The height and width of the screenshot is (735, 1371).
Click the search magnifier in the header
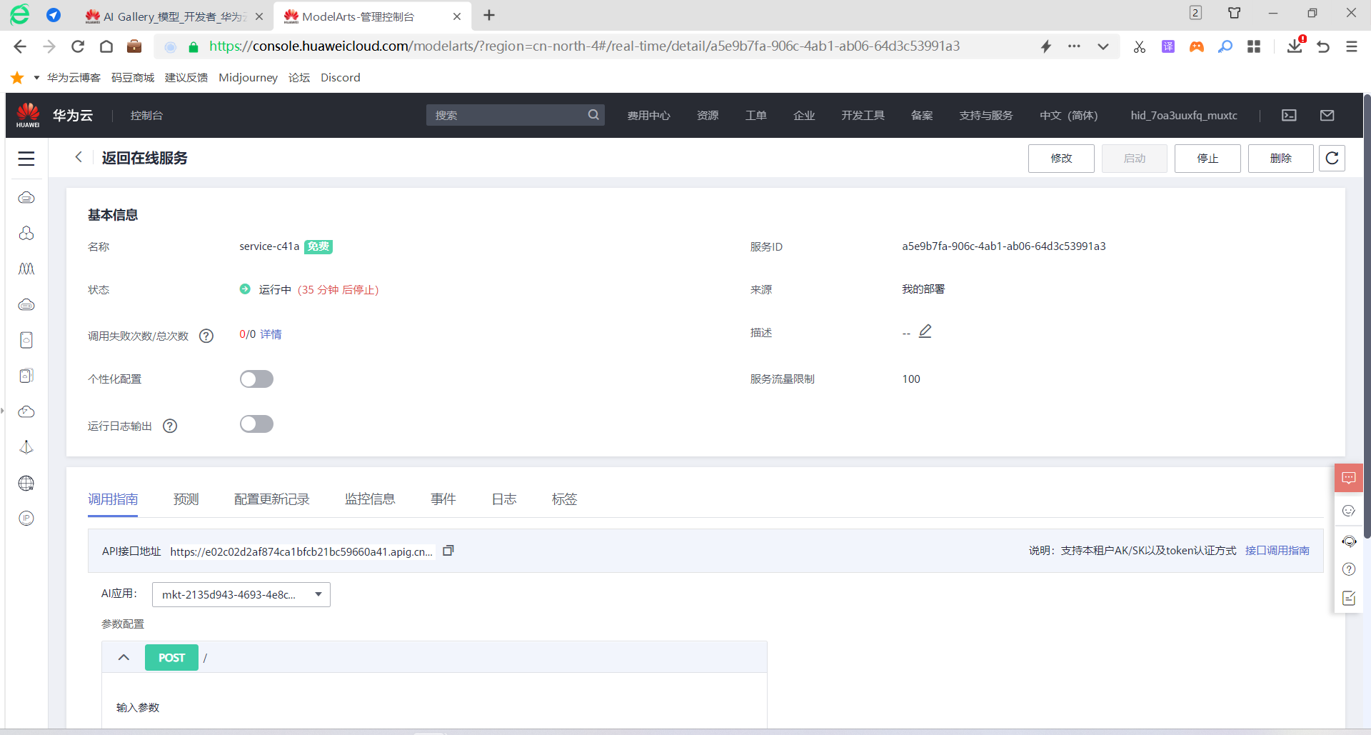coord(593,115)
